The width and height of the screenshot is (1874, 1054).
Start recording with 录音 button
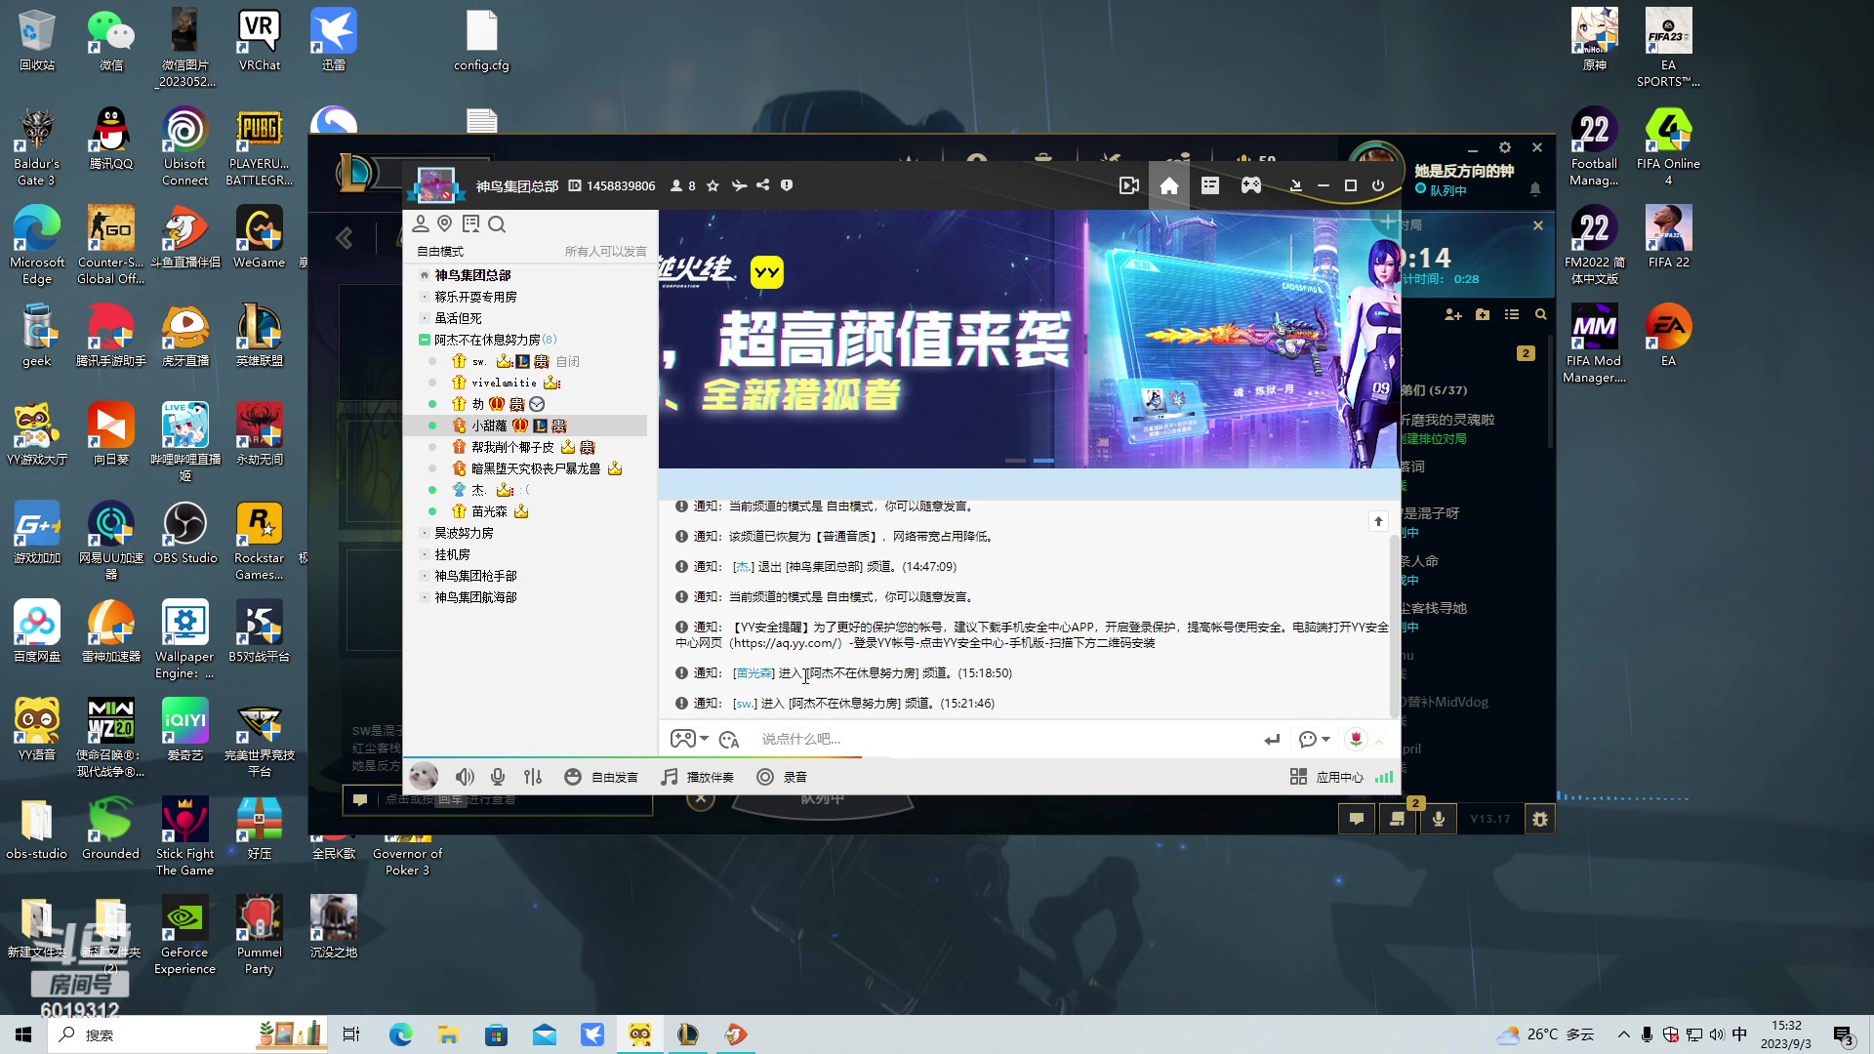click(x=783, y=777)
